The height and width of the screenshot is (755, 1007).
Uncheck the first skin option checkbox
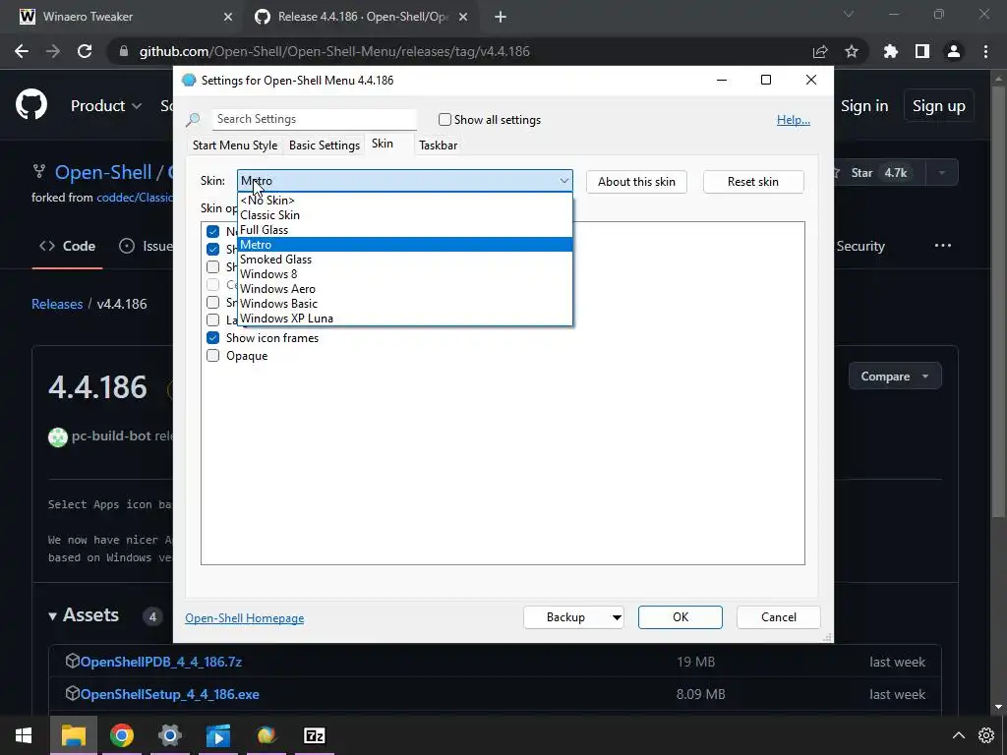coord(212,231)
